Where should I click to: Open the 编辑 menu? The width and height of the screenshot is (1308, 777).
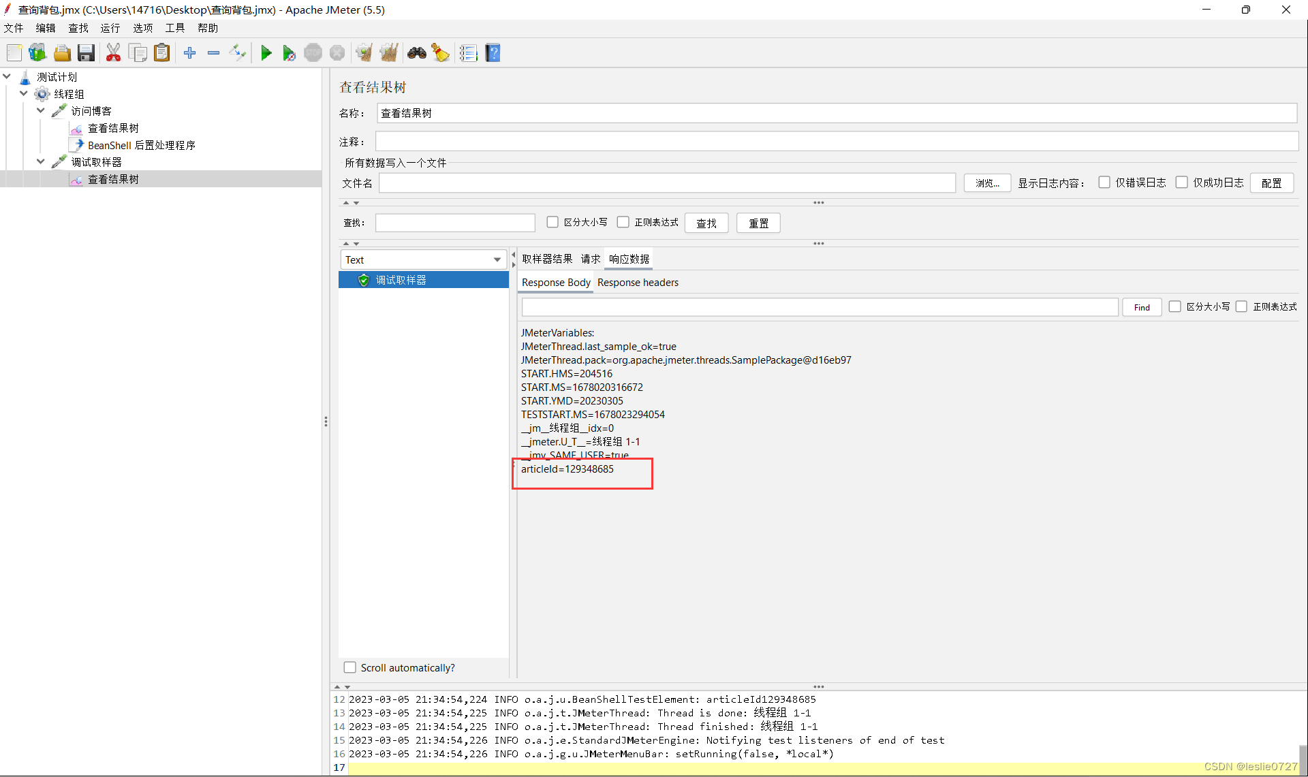tap(46, 28)
